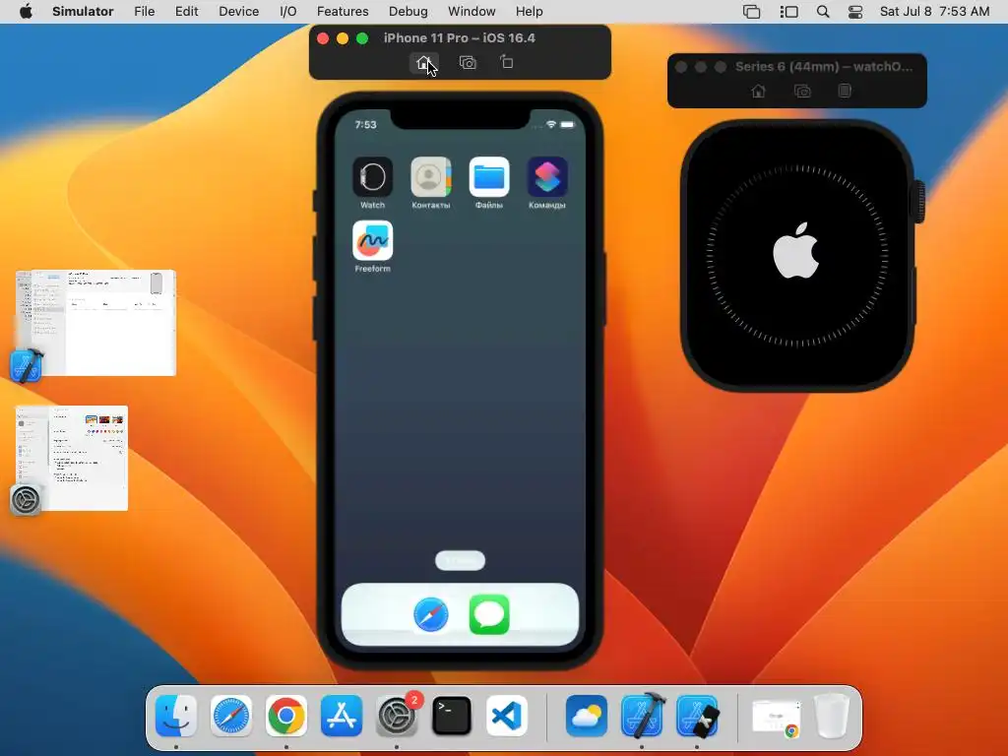The width and height of the screenshot is (1008, 756).
Task: Click the Apple Watch digital crown
Action: click(x=919, y=202)
